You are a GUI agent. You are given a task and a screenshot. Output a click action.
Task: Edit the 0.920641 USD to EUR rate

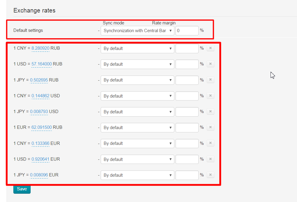40,159
